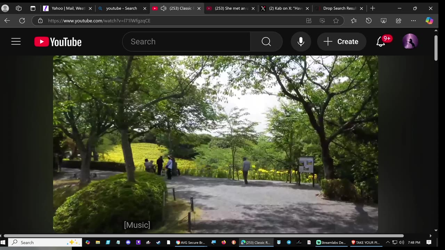Open the Edge profile icon
445x250 pixels.
[5, 8]
